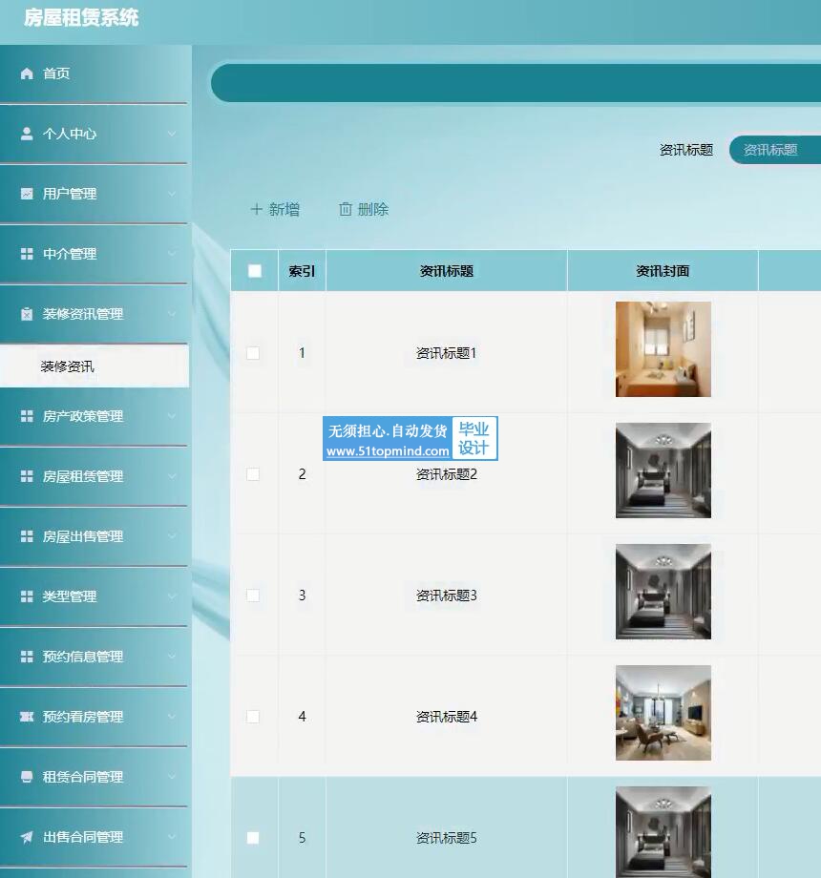The width and height of the screenshot is (821, 878).
Task: Click the cell text 资讯标题5
Action: pos(447,838)
